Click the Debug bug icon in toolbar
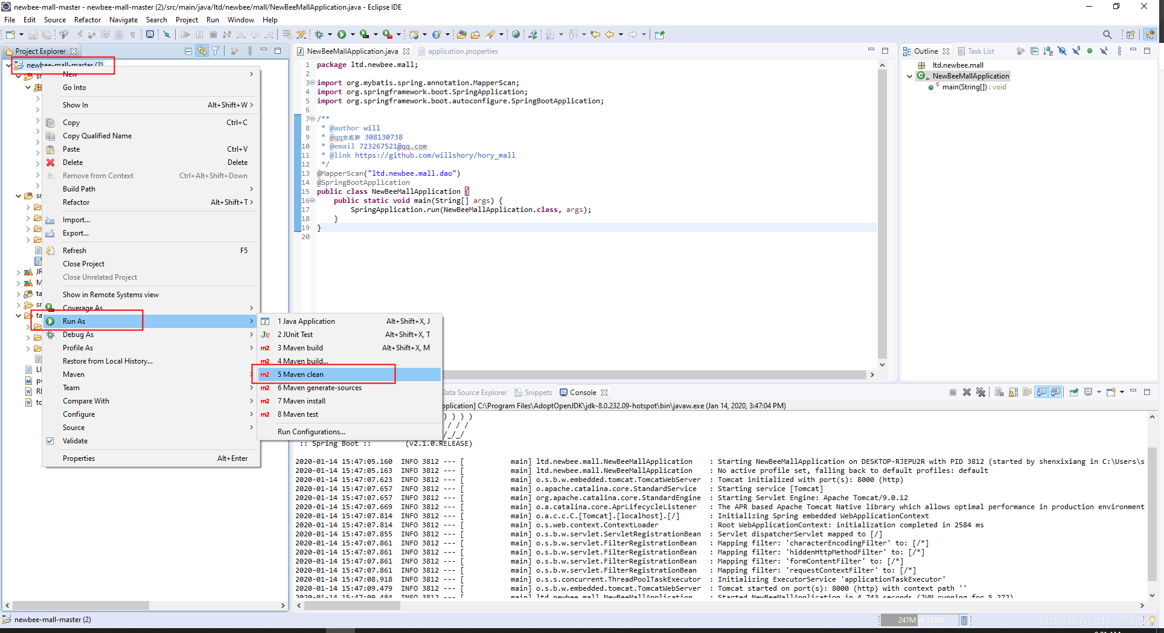Viewport: 1164px width, 633px height. [319, 34]
